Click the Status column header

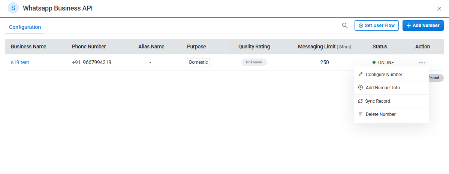[x=380, y=47]
